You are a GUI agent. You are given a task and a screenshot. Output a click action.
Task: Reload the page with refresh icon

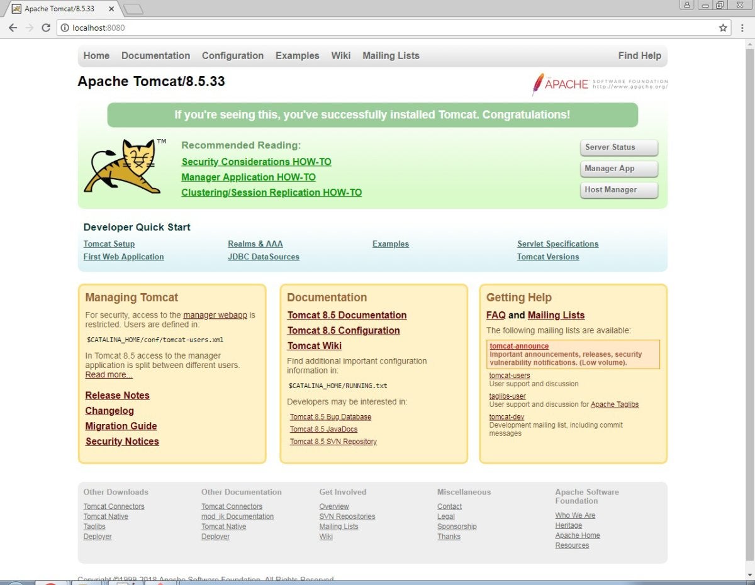(x=46, y=28)
